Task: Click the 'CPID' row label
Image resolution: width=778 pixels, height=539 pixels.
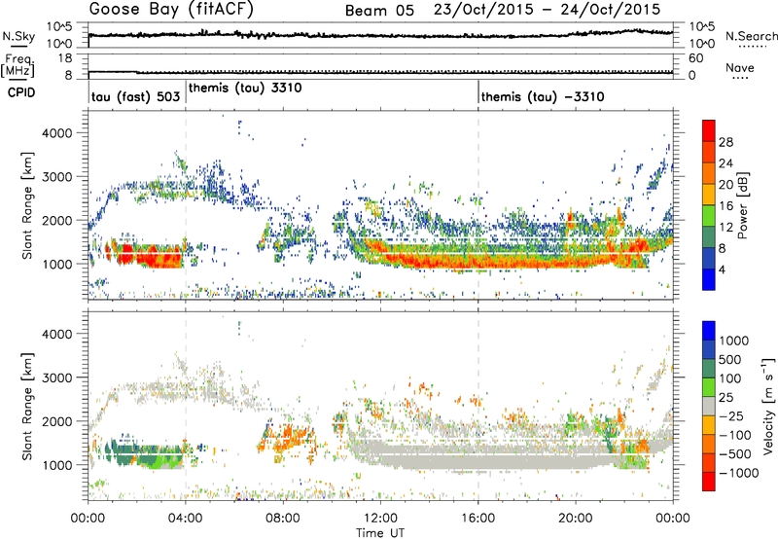Action: pos(21,92)
